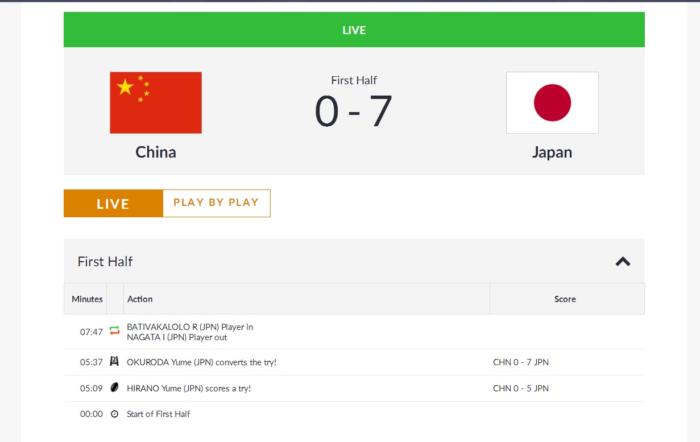Click the rugby ball try icon

pos(115,388)
